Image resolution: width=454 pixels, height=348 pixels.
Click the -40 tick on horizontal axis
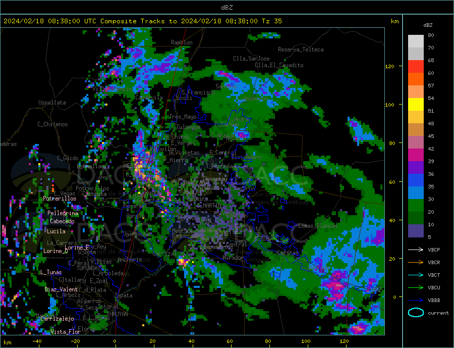click(37, 341)
